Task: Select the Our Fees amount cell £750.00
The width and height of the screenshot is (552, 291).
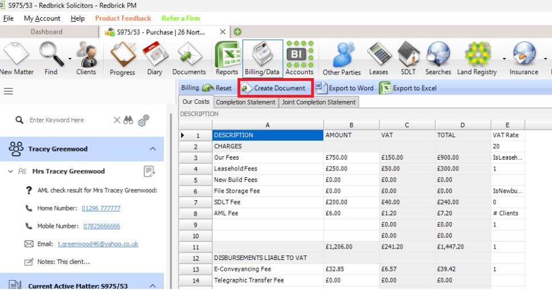Action: tap(351, 157)
